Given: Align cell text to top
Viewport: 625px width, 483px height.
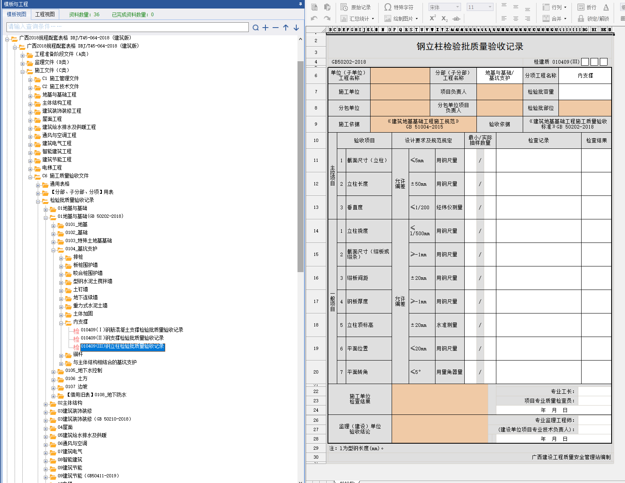Looking at the screenshot, I should (x=504, y=6).
